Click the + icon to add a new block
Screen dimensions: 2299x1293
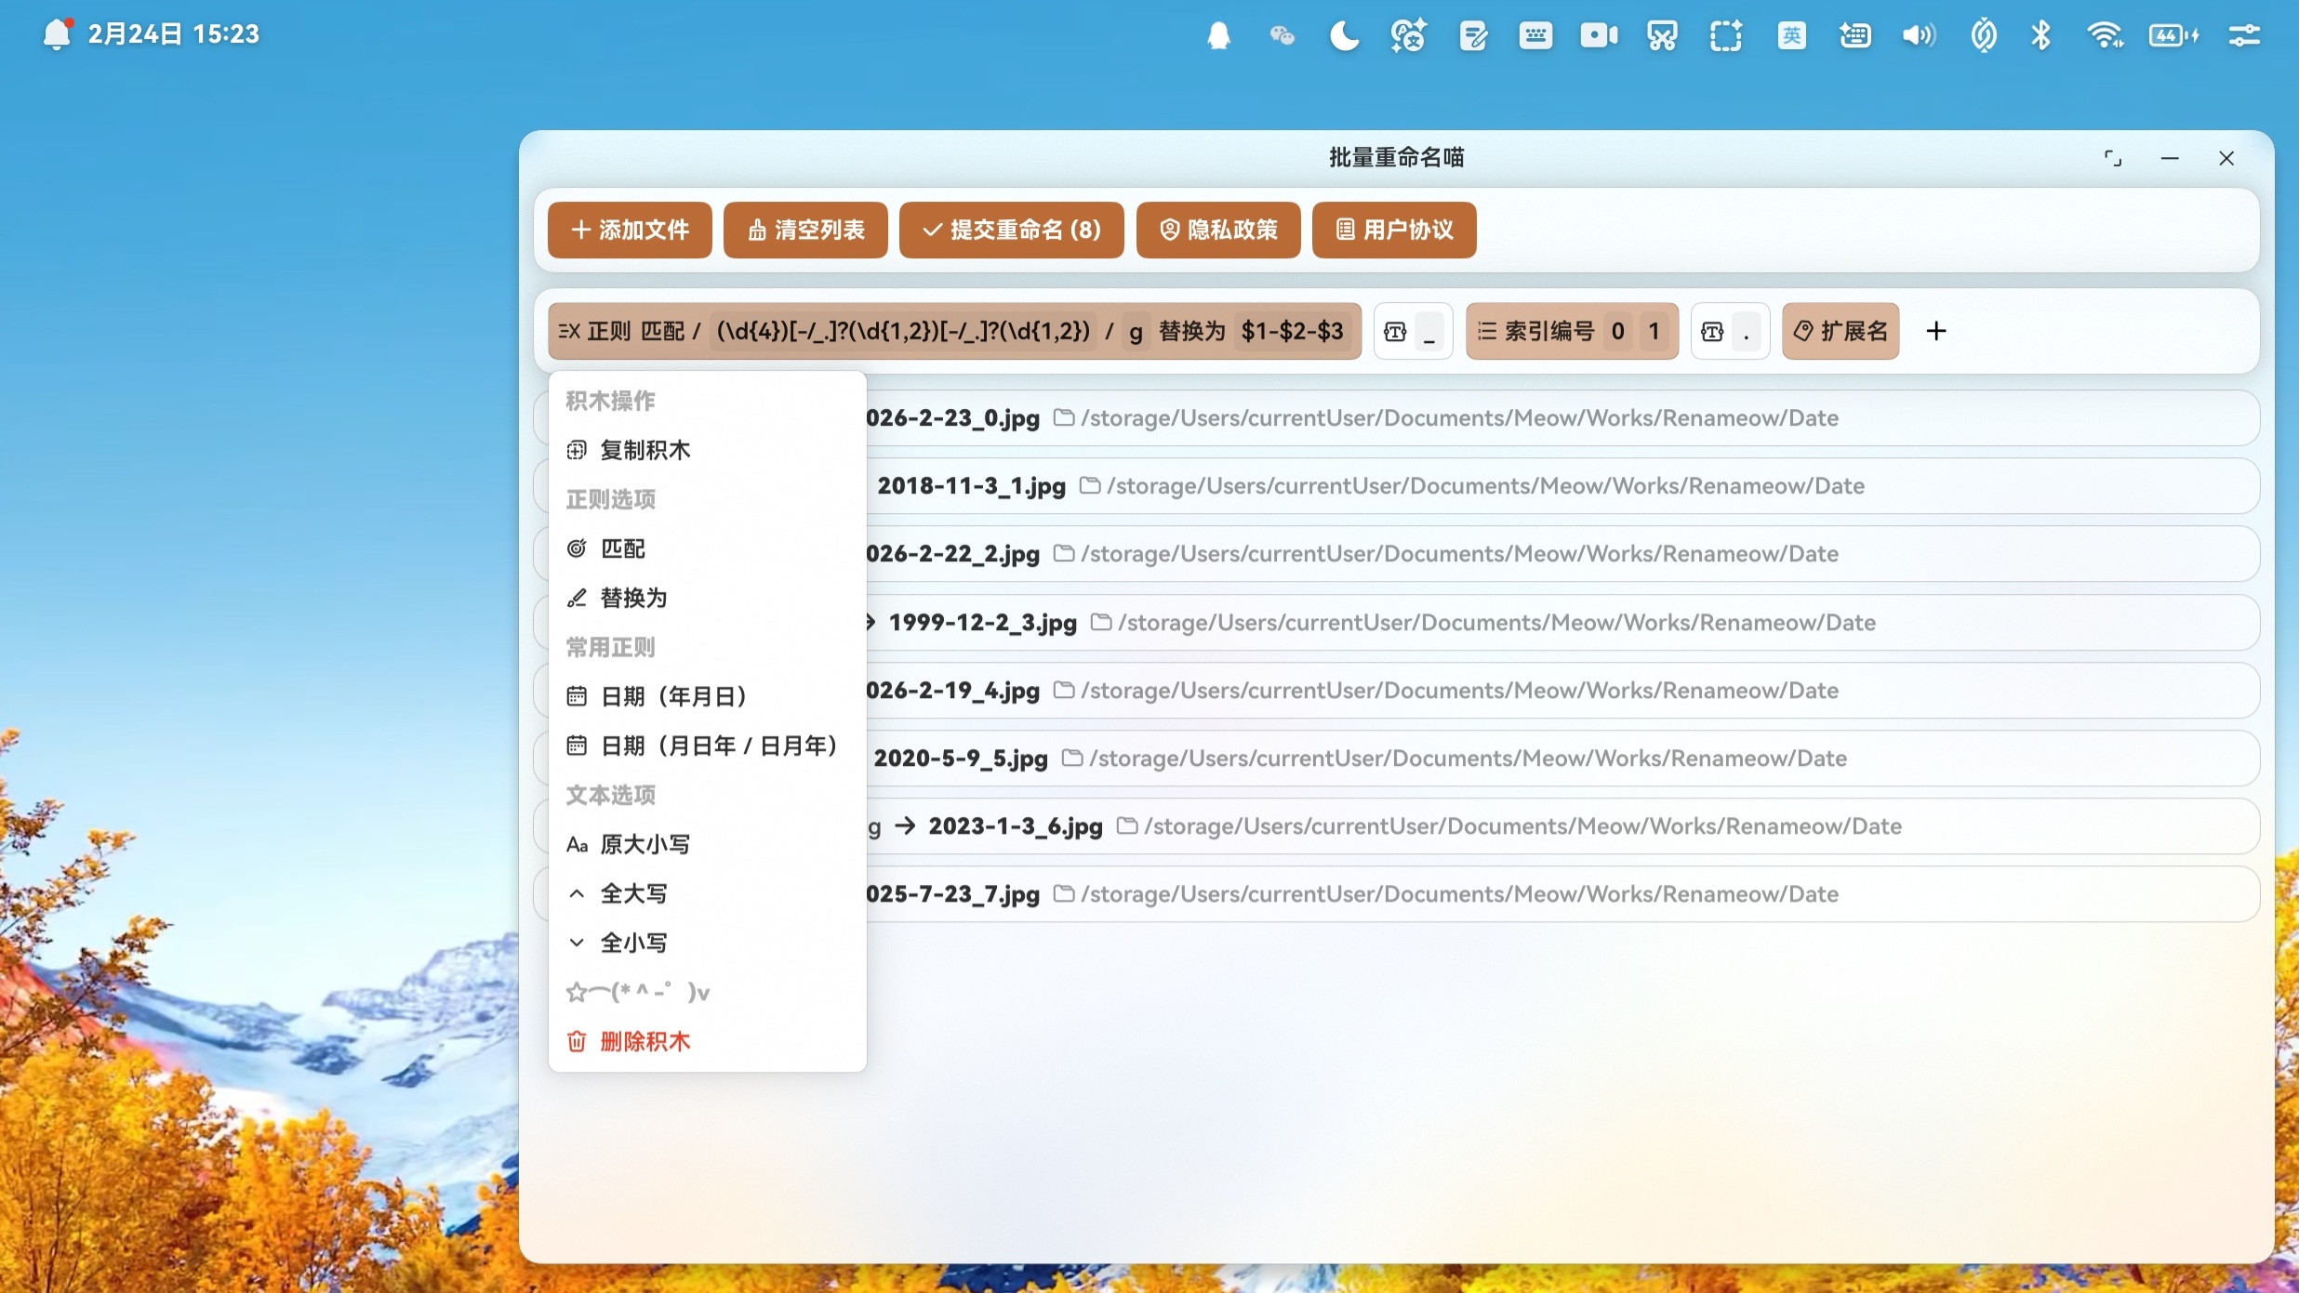point(1938,331)
